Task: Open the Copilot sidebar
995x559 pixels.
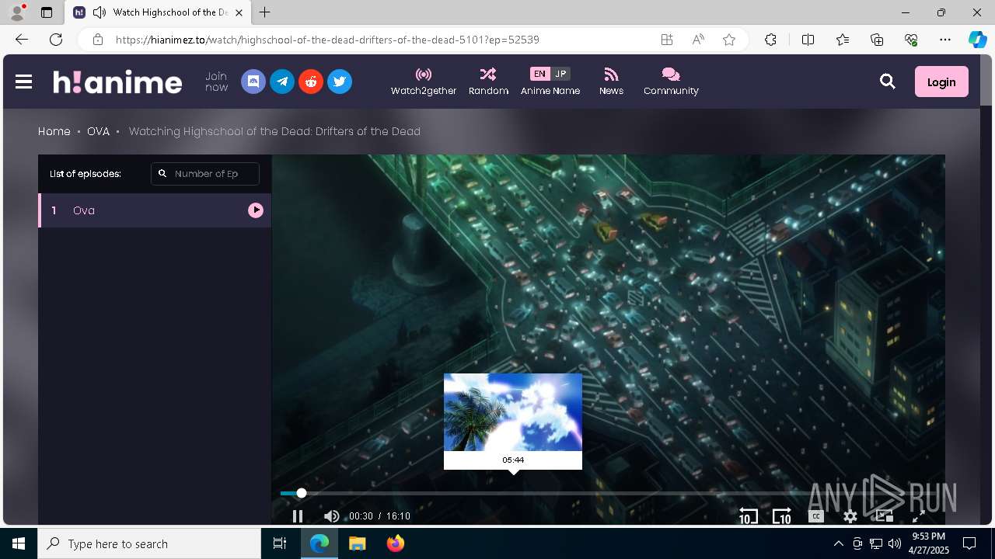Action: 977,40
